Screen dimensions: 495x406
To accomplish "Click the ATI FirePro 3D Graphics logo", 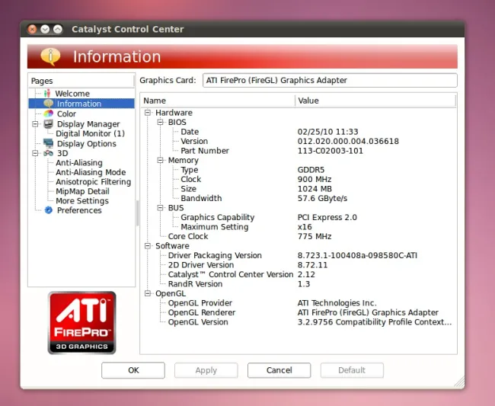I will tap(82, 322).
